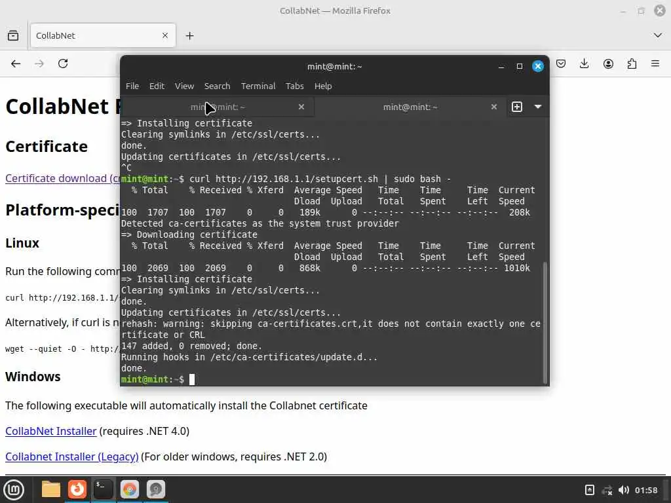Open a new Firefox tab
671x503 pixels.
pyautogui.click(x=189, y=36)
